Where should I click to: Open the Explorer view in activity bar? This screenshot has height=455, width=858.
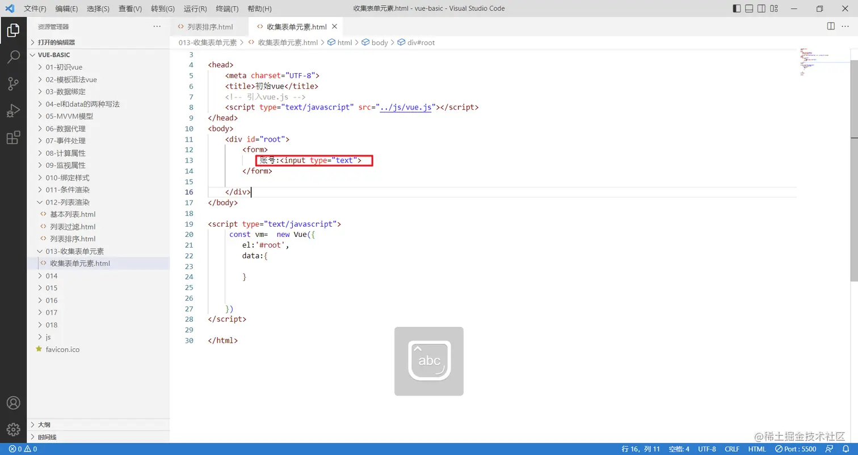click(x=13, y=30)
